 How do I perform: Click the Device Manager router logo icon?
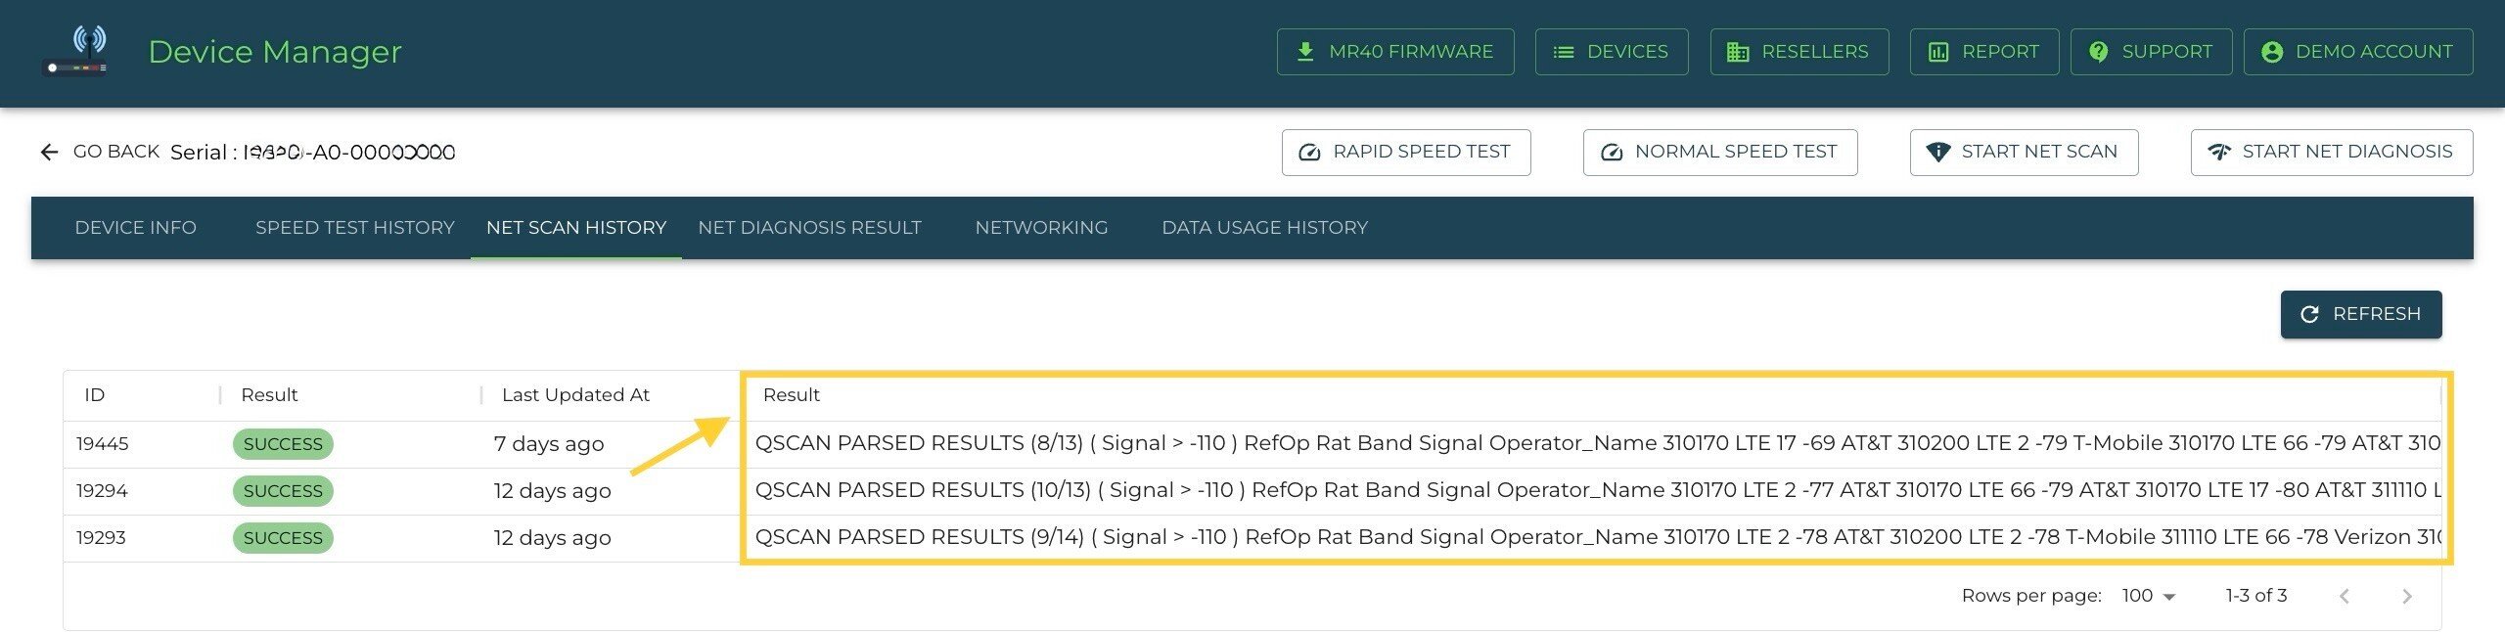click(x=77, y=51)
